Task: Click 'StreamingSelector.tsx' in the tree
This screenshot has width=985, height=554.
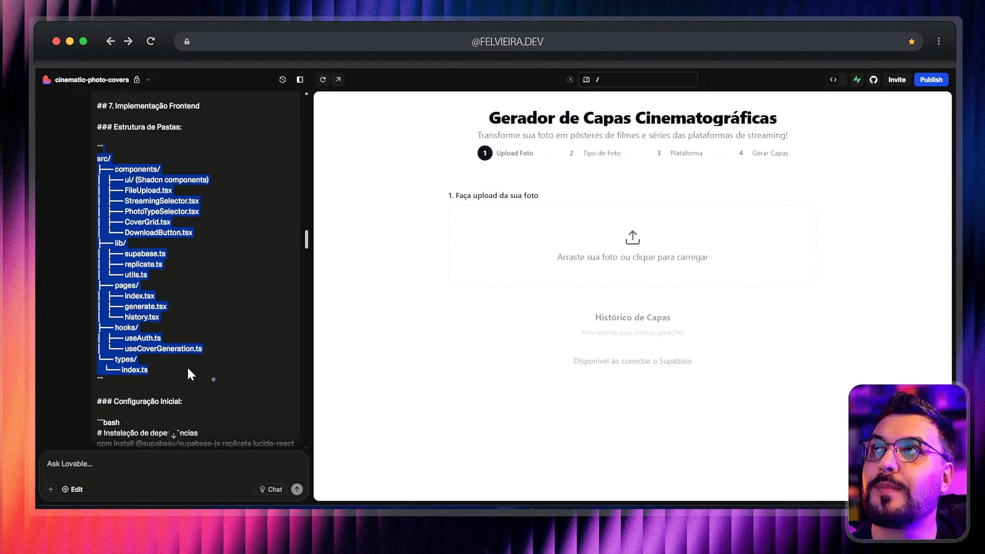Action: [x=161, y=201]
